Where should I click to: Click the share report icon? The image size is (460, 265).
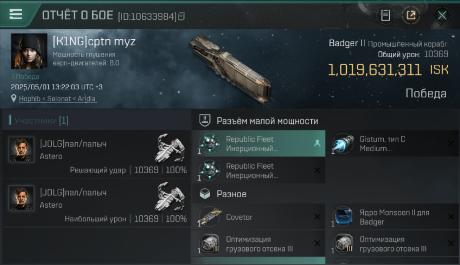tap(411, 15)
